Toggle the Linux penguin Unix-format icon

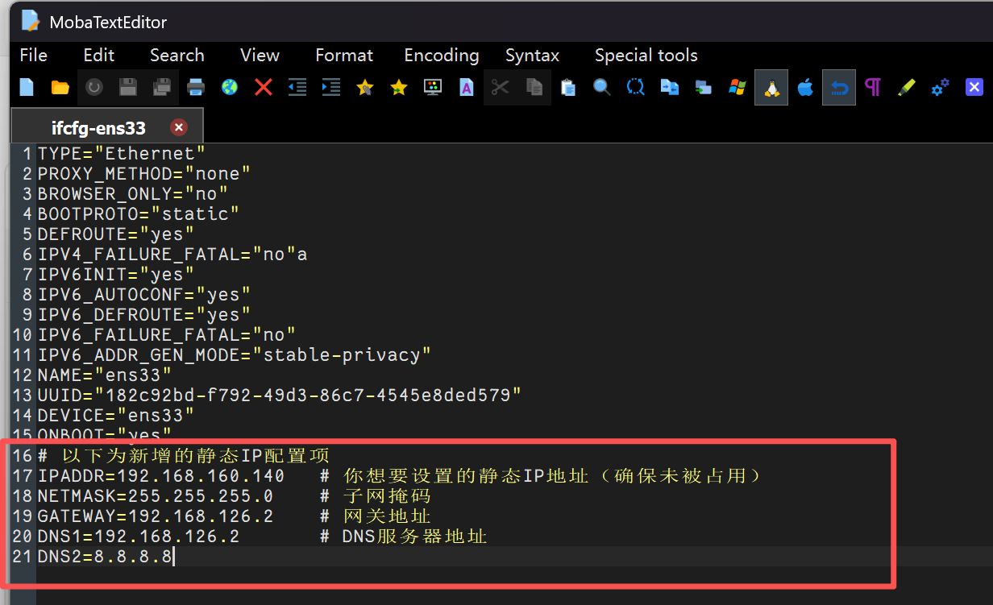point(771,87)
